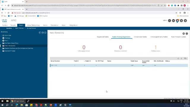The width and height of the screenshot is (190, 107).
Task: Open the EMC Unisphere bookmark
Action: point(42,16)
